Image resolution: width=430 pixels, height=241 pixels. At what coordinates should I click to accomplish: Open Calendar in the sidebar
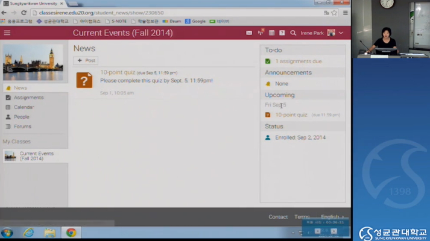[24, 107]
